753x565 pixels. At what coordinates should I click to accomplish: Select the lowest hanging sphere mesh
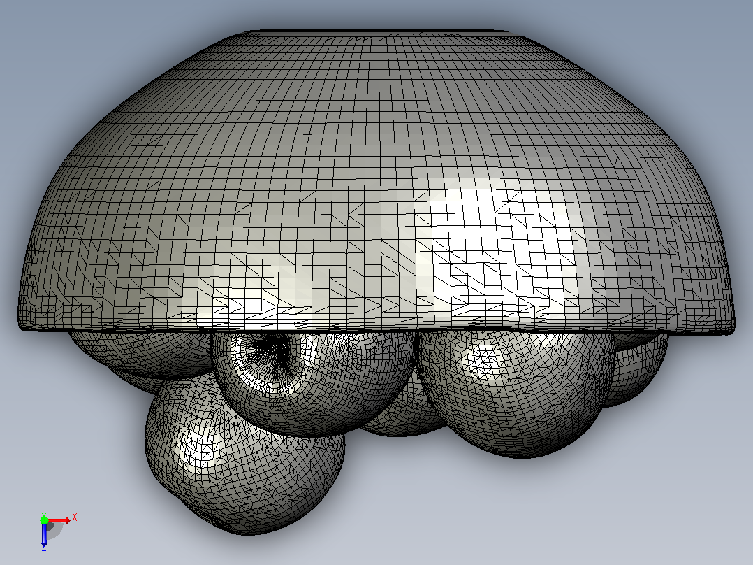[x=245, y=457]
